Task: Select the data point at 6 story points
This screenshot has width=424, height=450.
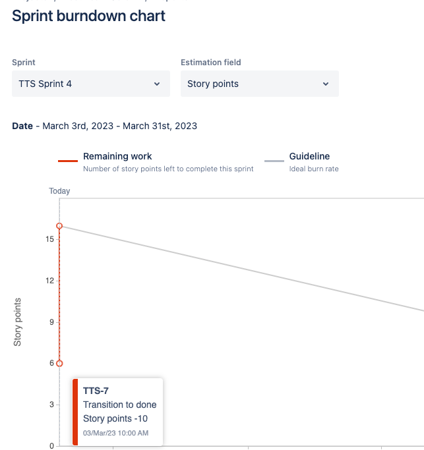Action: pos(59,363)
